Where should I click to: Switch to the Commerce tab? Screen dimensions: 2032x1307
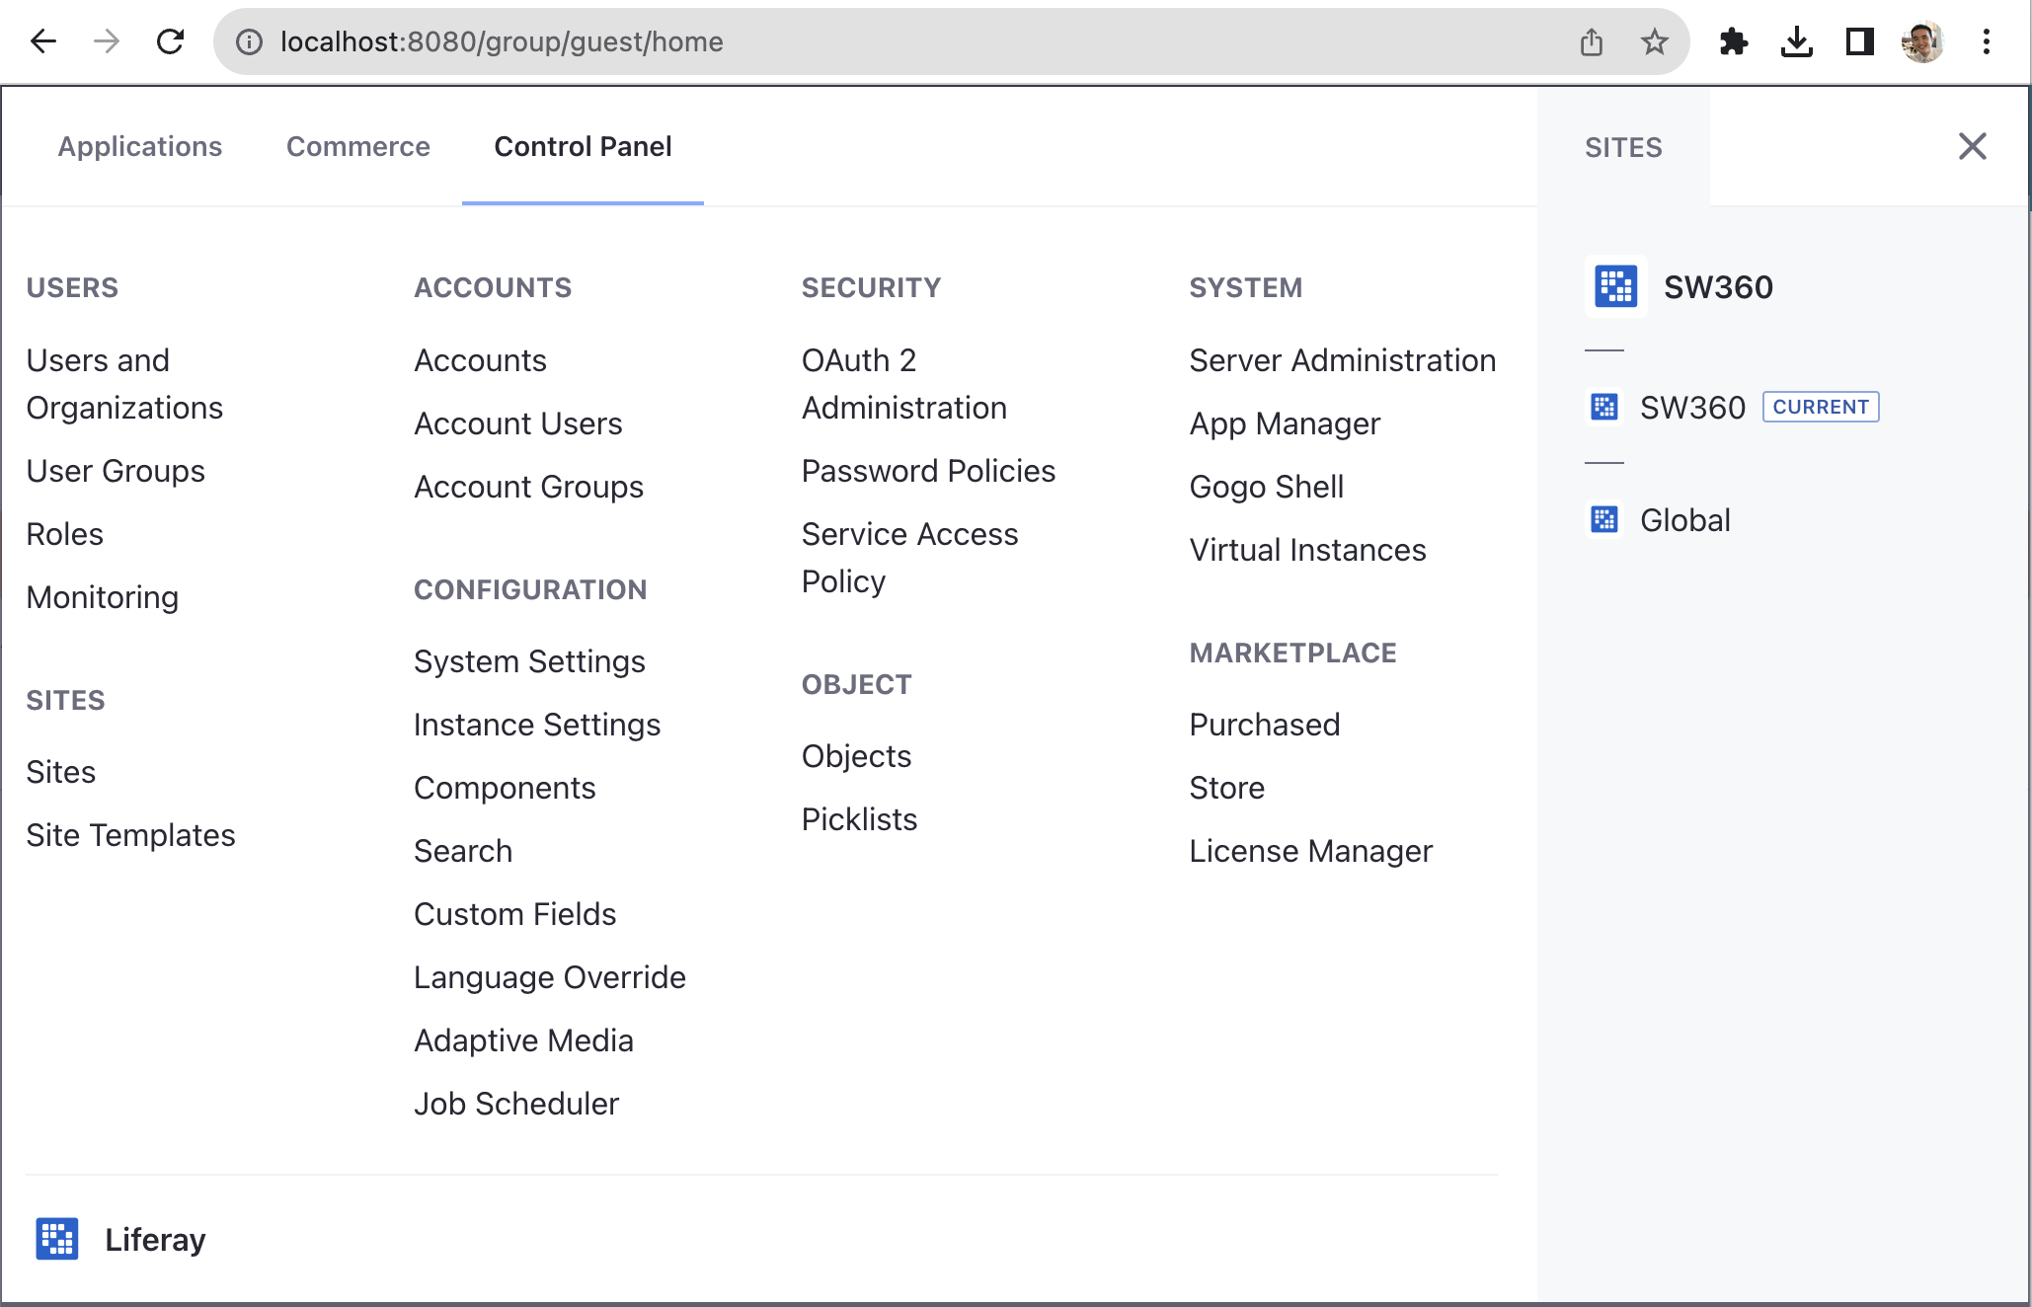[357, 146]
